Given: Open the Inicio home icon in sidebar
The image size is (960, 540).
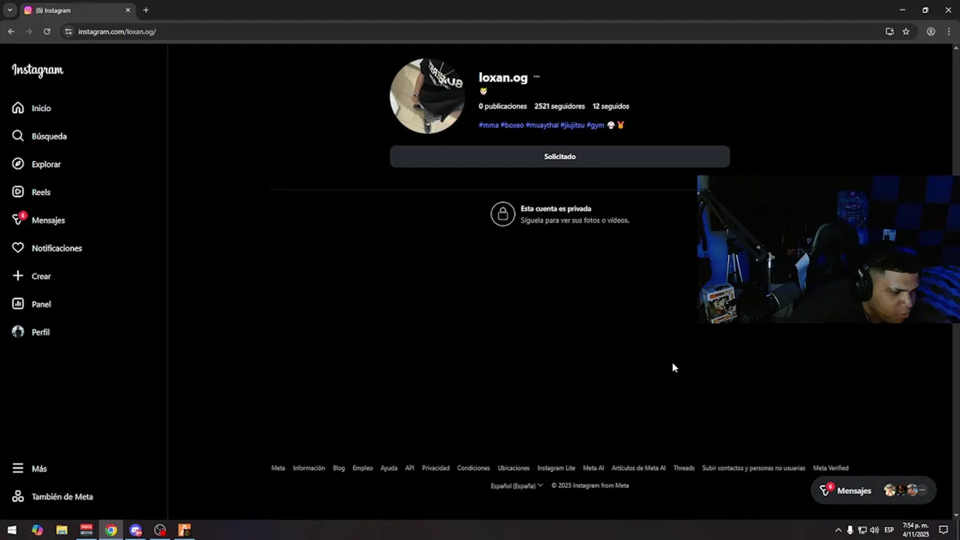Looking at the screenshot, I should (x=18, y=108).
